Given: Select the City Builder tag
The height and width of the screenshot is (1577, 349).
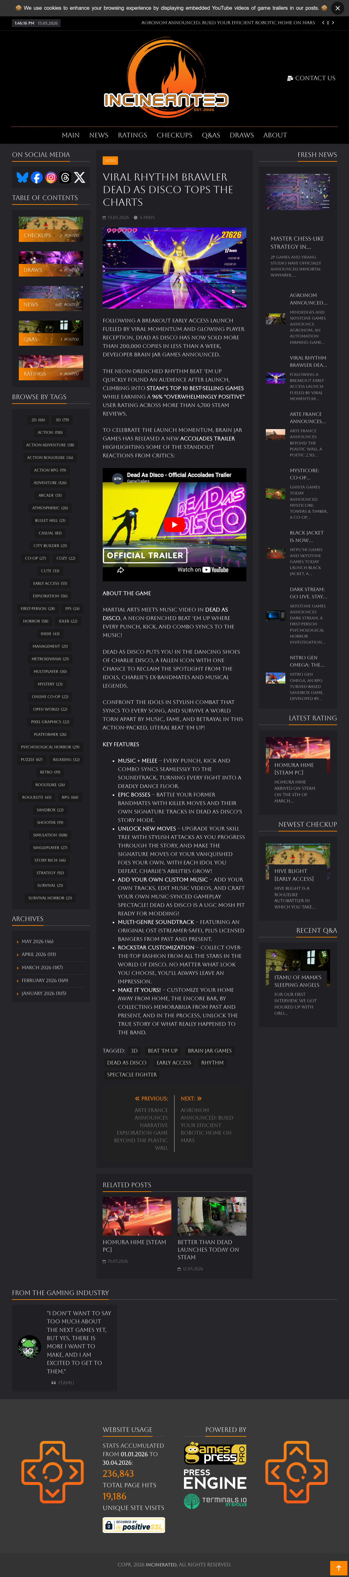Looking at the screenshot, I should coord(50,545).
